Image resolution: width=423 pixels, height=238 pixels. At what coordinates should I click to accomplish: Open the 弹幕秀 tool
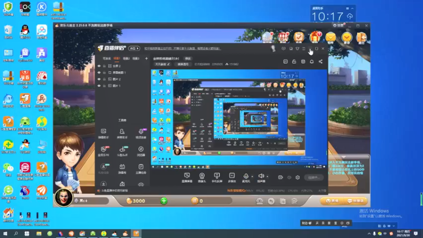(x=122, y=169)
